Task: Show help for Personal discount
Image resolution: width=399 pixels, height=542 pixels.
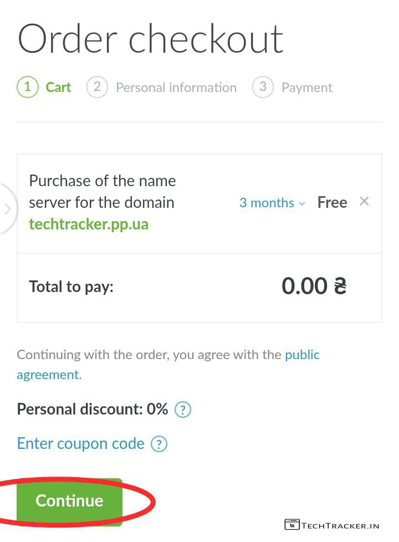Action: [183, 410]
